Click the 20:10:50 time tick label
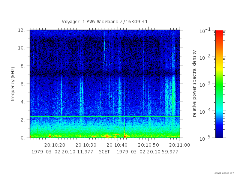 [x=148, y=145]
